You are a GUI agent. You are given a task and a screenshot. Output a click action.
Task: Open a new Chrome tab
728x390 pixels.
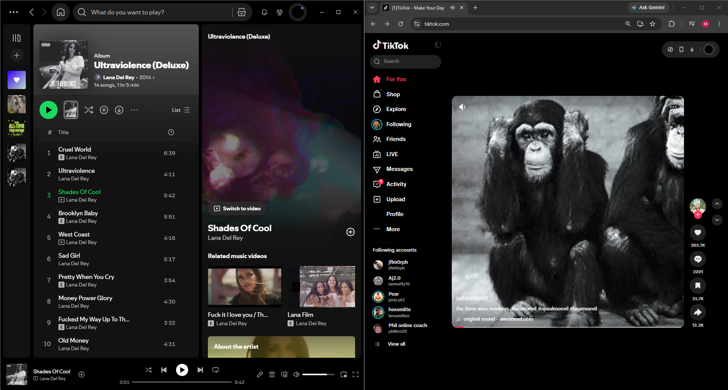pos(475,8)
